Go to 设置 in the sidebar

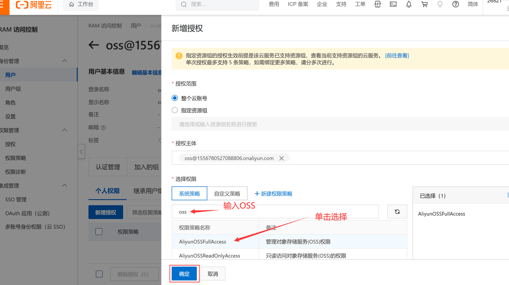(10, 117)
